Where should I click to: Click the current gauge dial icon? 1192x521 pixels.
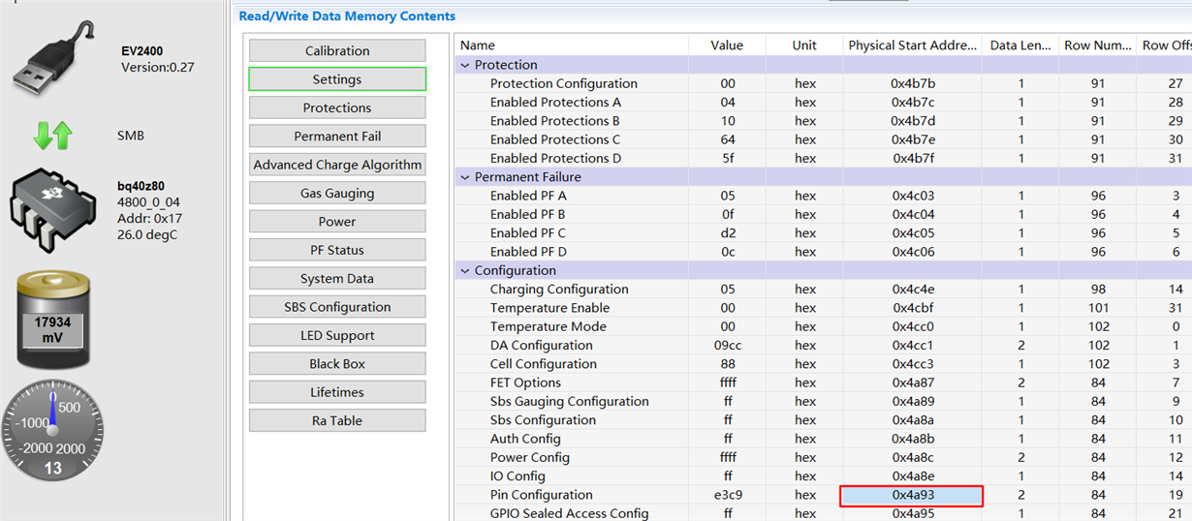pyautogui.click(x=52, y=432)
